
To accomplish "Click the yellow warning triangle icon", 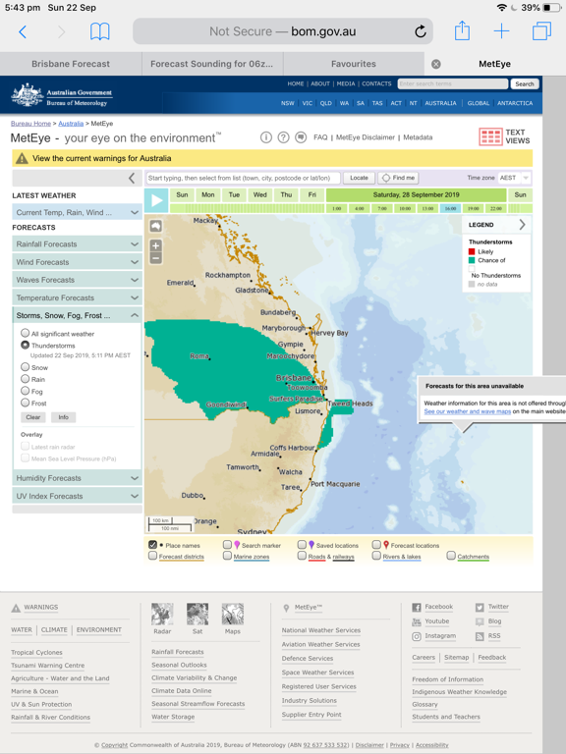I will pos(22,158).
